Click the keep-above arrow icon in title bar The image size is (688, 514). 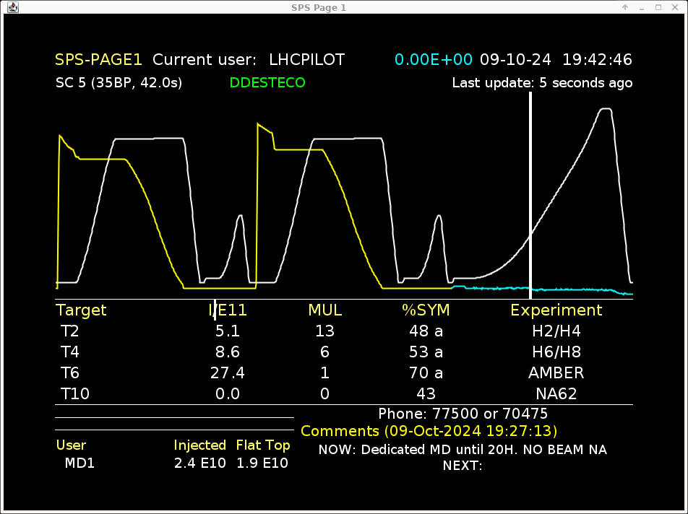(x=625, y=7)
